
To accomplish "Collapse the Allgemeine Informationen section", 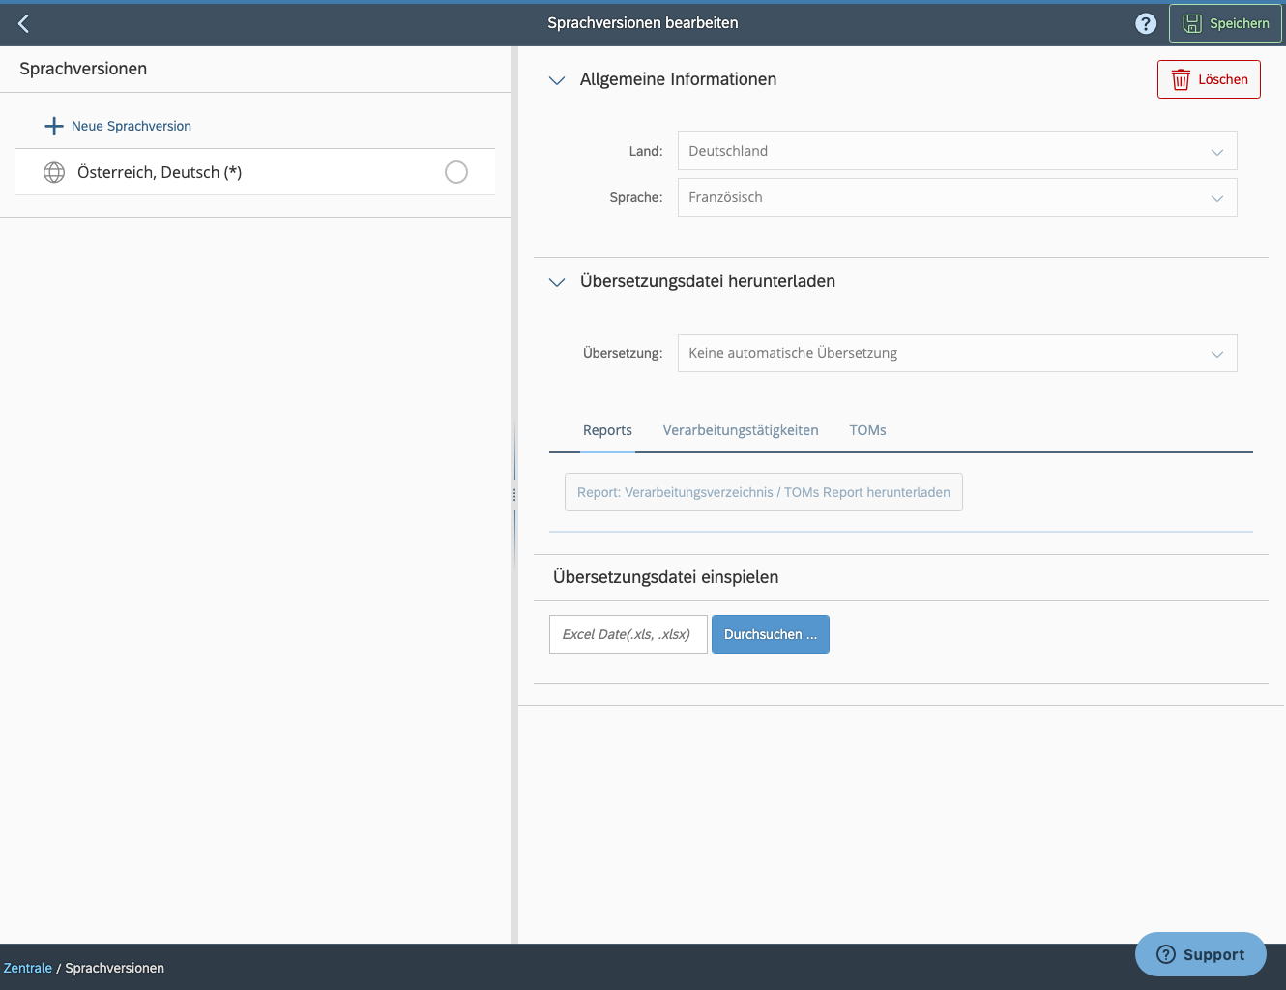I will pyautogui.click(x=556, y=80).
